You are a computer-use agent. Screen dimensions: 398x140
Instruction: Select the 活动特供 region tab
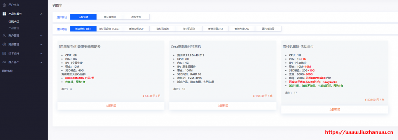point(83,29)
